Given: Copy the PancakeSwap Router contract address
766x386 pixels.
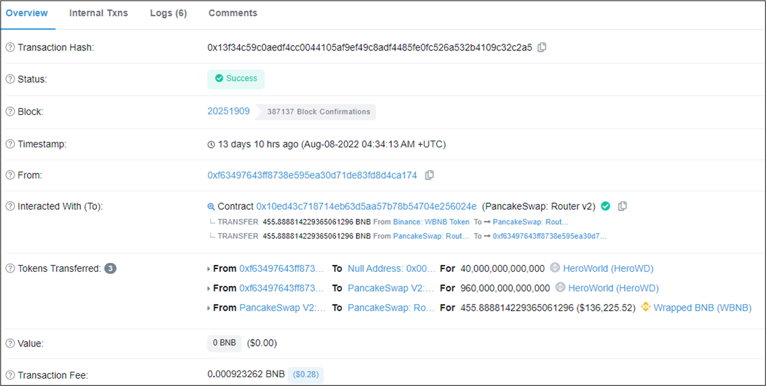Looking at the screenshot, I should [623, 206].
